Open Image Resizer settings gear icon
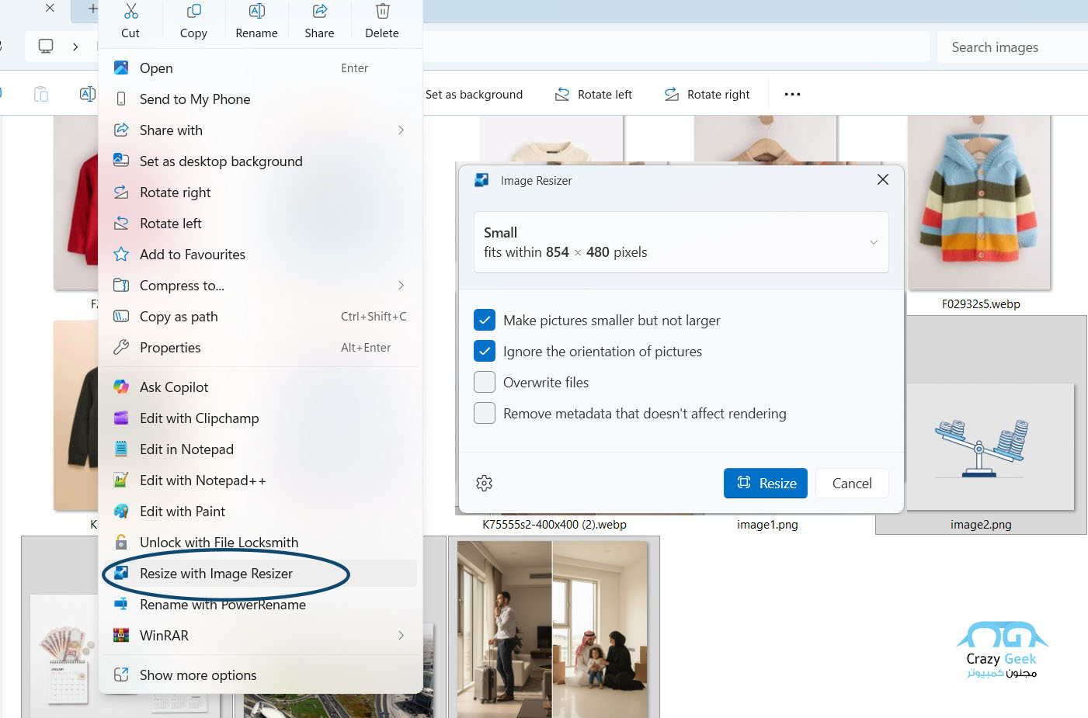The height and width of the screenshot is (718, 1088). 485,484
